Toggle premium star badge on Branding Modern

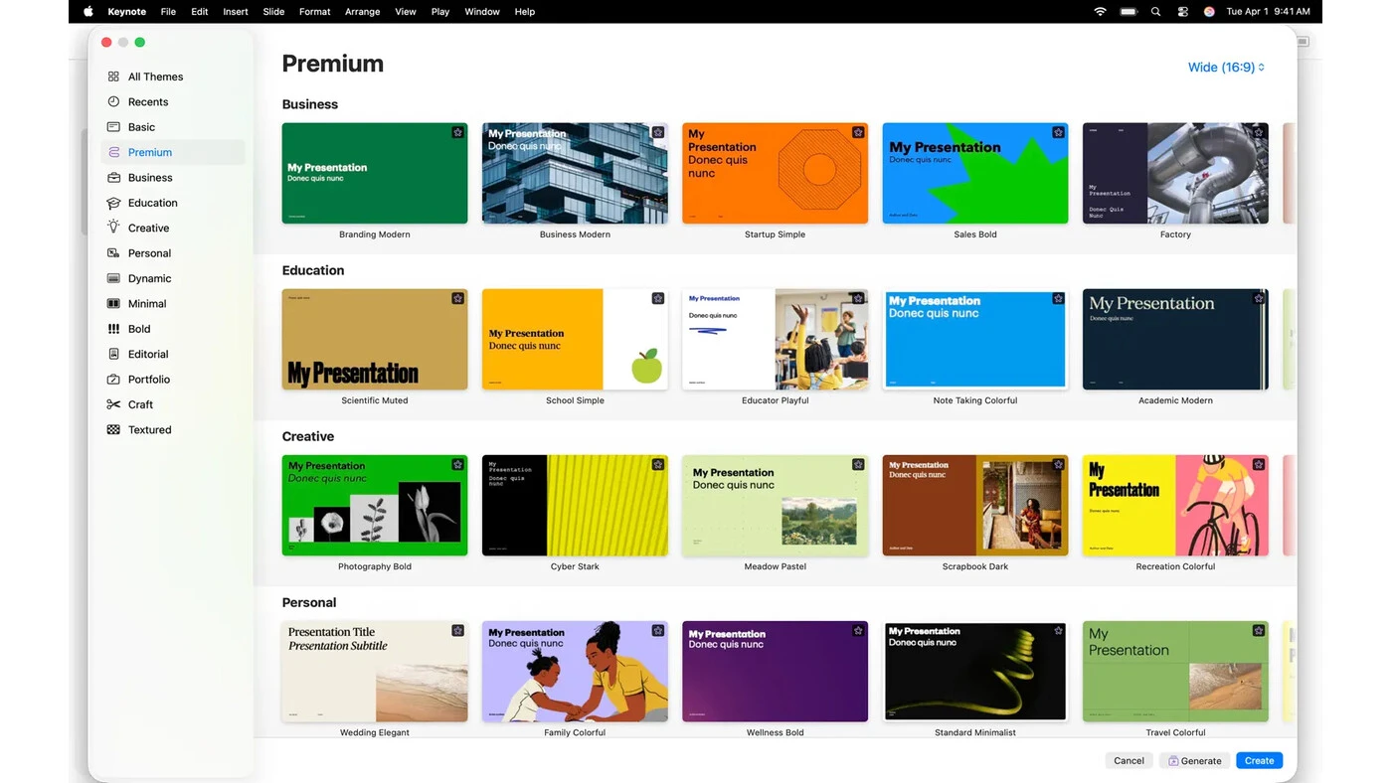coord(457,132)
